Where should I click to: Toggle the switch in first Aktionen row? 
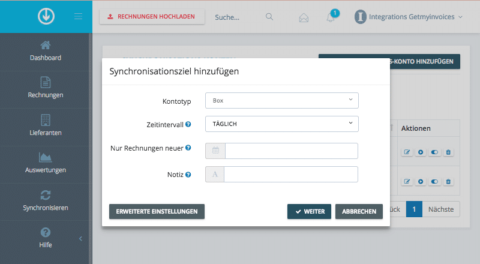(434, 152)
